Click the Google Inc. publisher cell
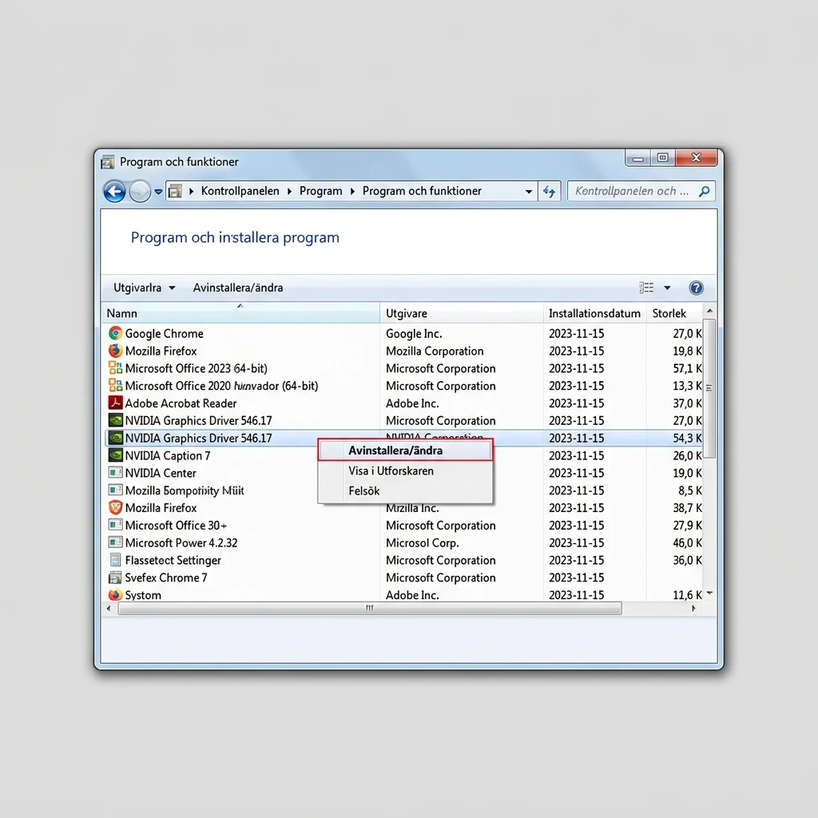The height and width of the screenshot is (818, 818). (x=414, y=333)
